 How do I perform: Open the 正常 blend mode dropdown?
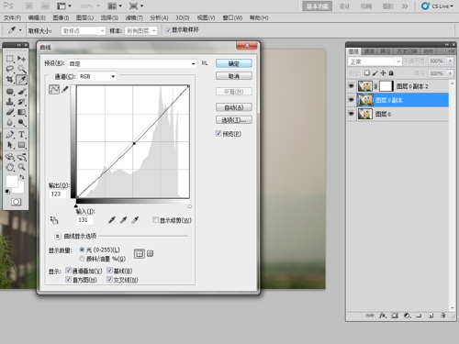pos(375,61)
